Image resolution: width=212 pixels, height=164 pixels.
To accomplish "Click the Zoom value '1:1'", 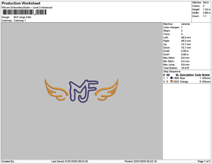I will click(x=205, y=16).
